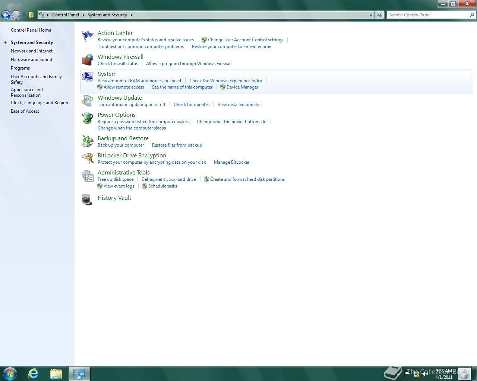477x381 pixels.
Task: Click the Power Options battery icon
Action: (88, 118)
